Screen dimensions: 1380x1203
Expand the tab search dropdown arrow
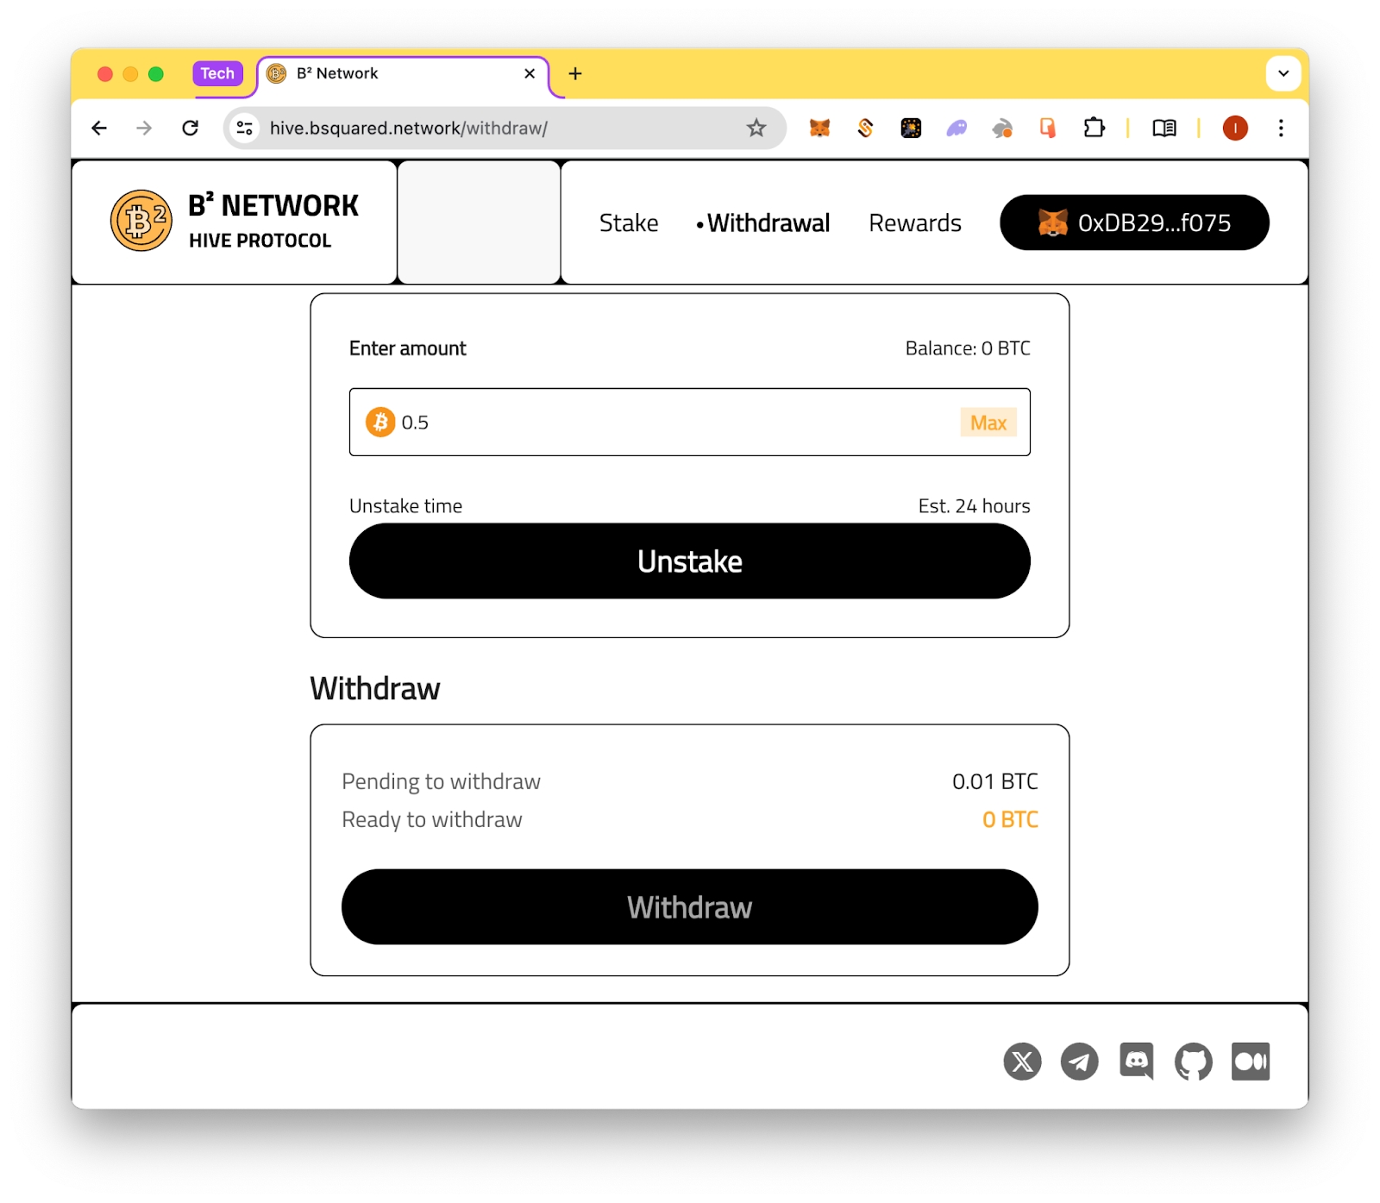coord(1283,74)
